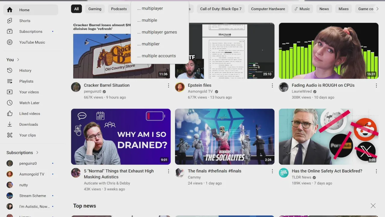The image size is (385, 217).
Task: Open the Playlists icon
Action: (10, 81)
